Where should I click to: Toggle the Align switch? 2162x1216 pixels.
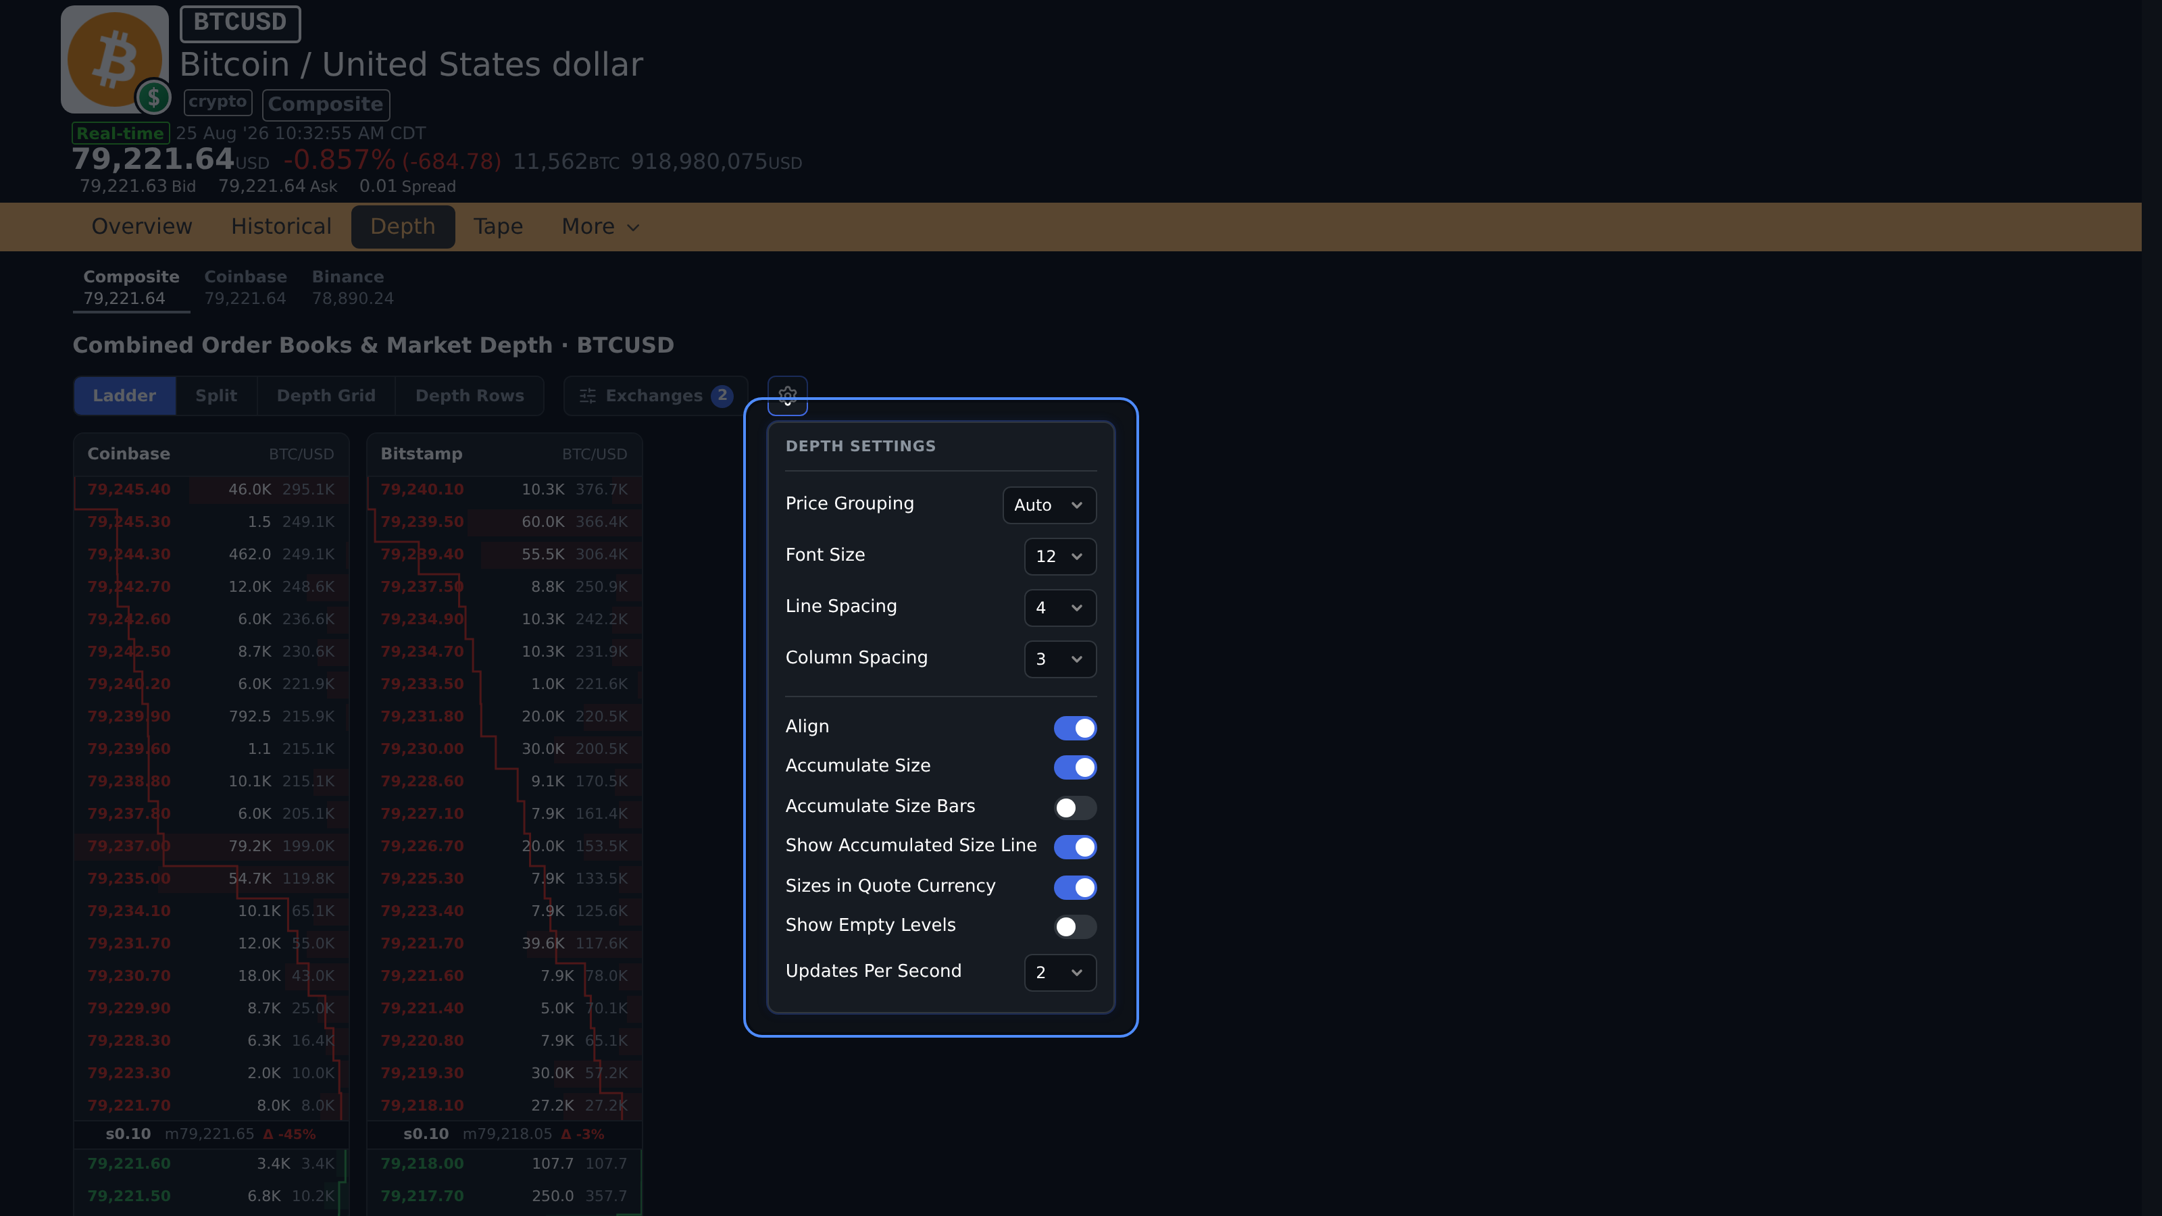1075,728
